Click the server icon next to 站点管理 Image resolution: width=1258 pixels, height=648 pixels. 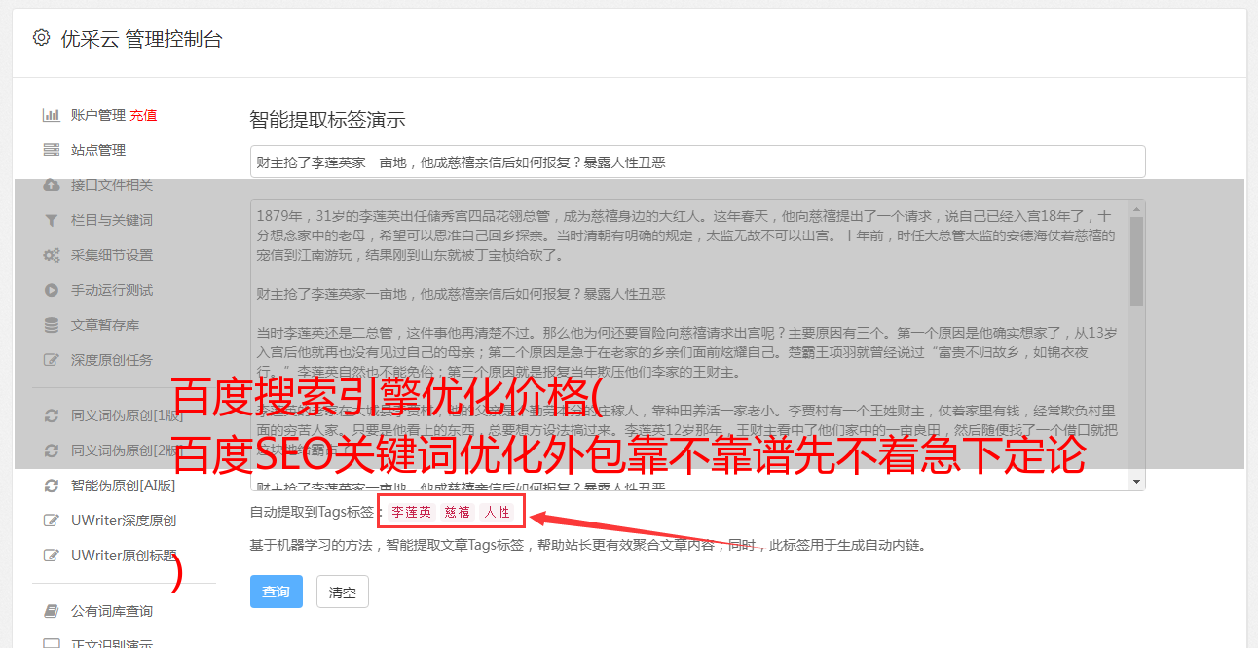tap(52, 150)
